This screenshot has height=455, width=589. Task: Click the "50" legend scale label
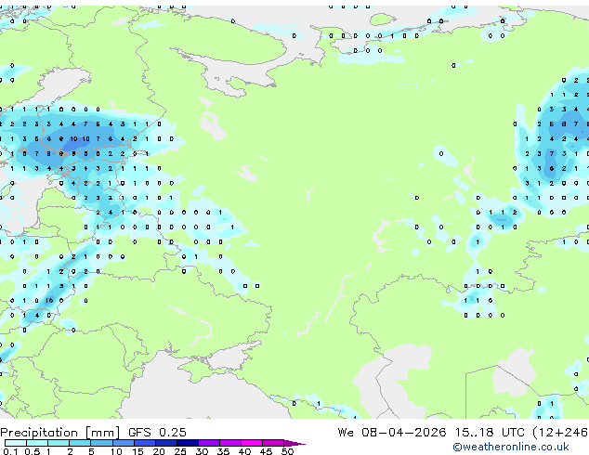click(x=287, y=451)
